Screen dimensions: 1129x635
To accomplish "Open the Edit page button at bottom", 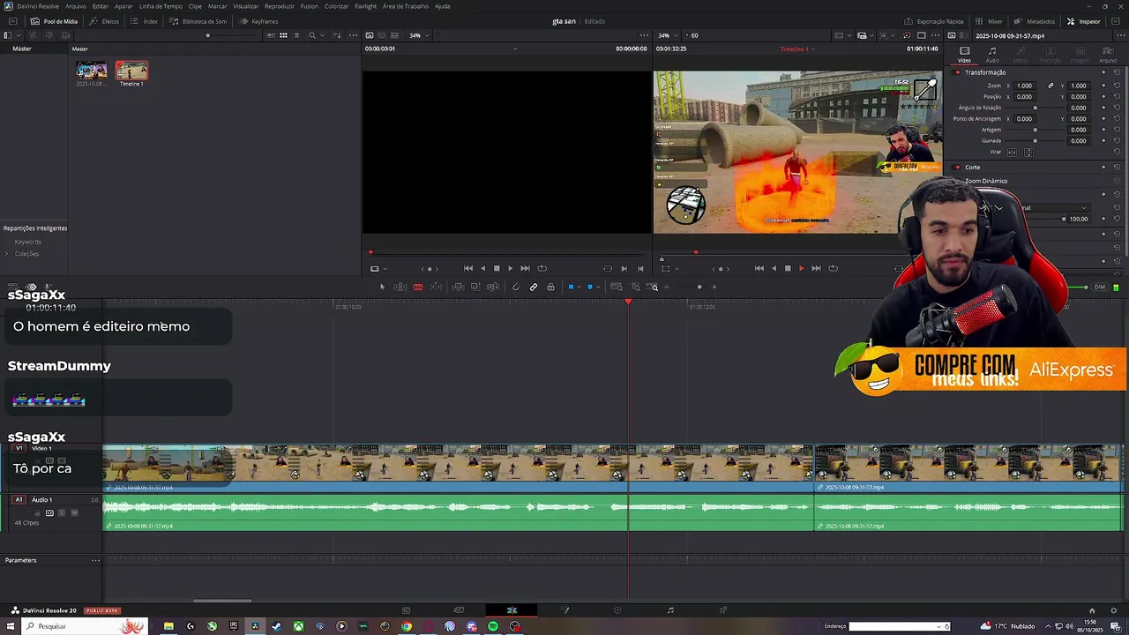I will tap(512, 610).
